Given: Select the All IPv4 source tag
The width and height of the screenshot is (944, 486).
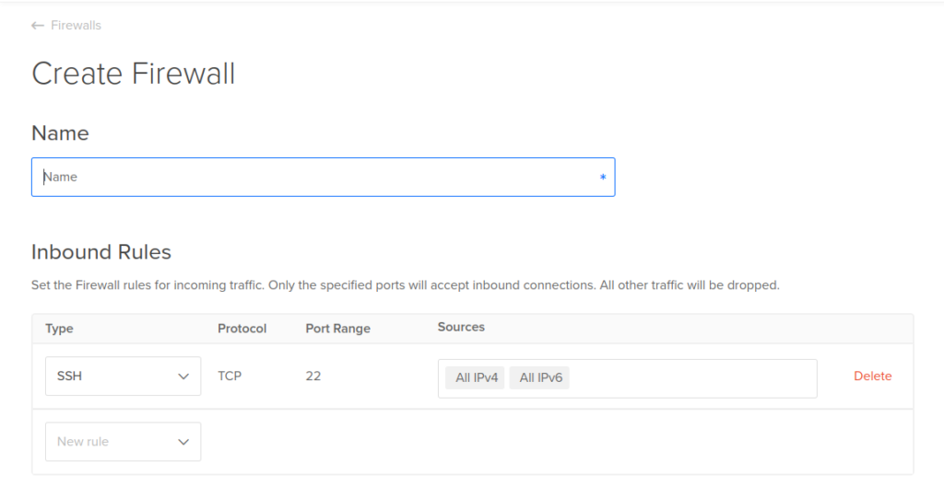Looking at the screenshot, I should (x=475, y=377).
